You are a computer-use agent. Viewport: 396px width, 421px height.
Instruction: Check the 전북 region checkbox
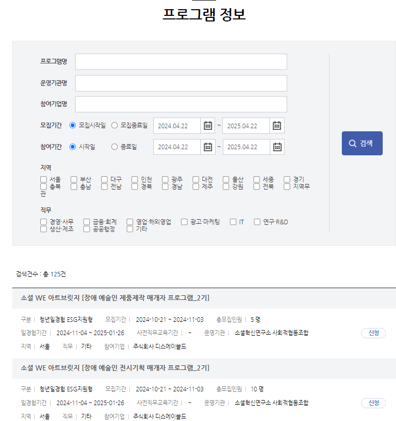pyautogui.click(x=257, y=186)
